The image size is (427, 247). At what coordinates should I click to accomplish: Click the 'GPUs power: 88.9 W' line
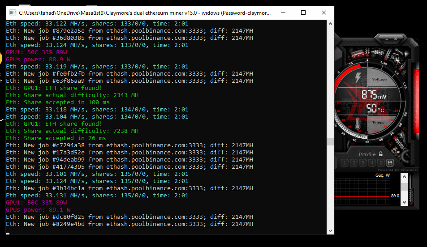click(x=38, y=60)
